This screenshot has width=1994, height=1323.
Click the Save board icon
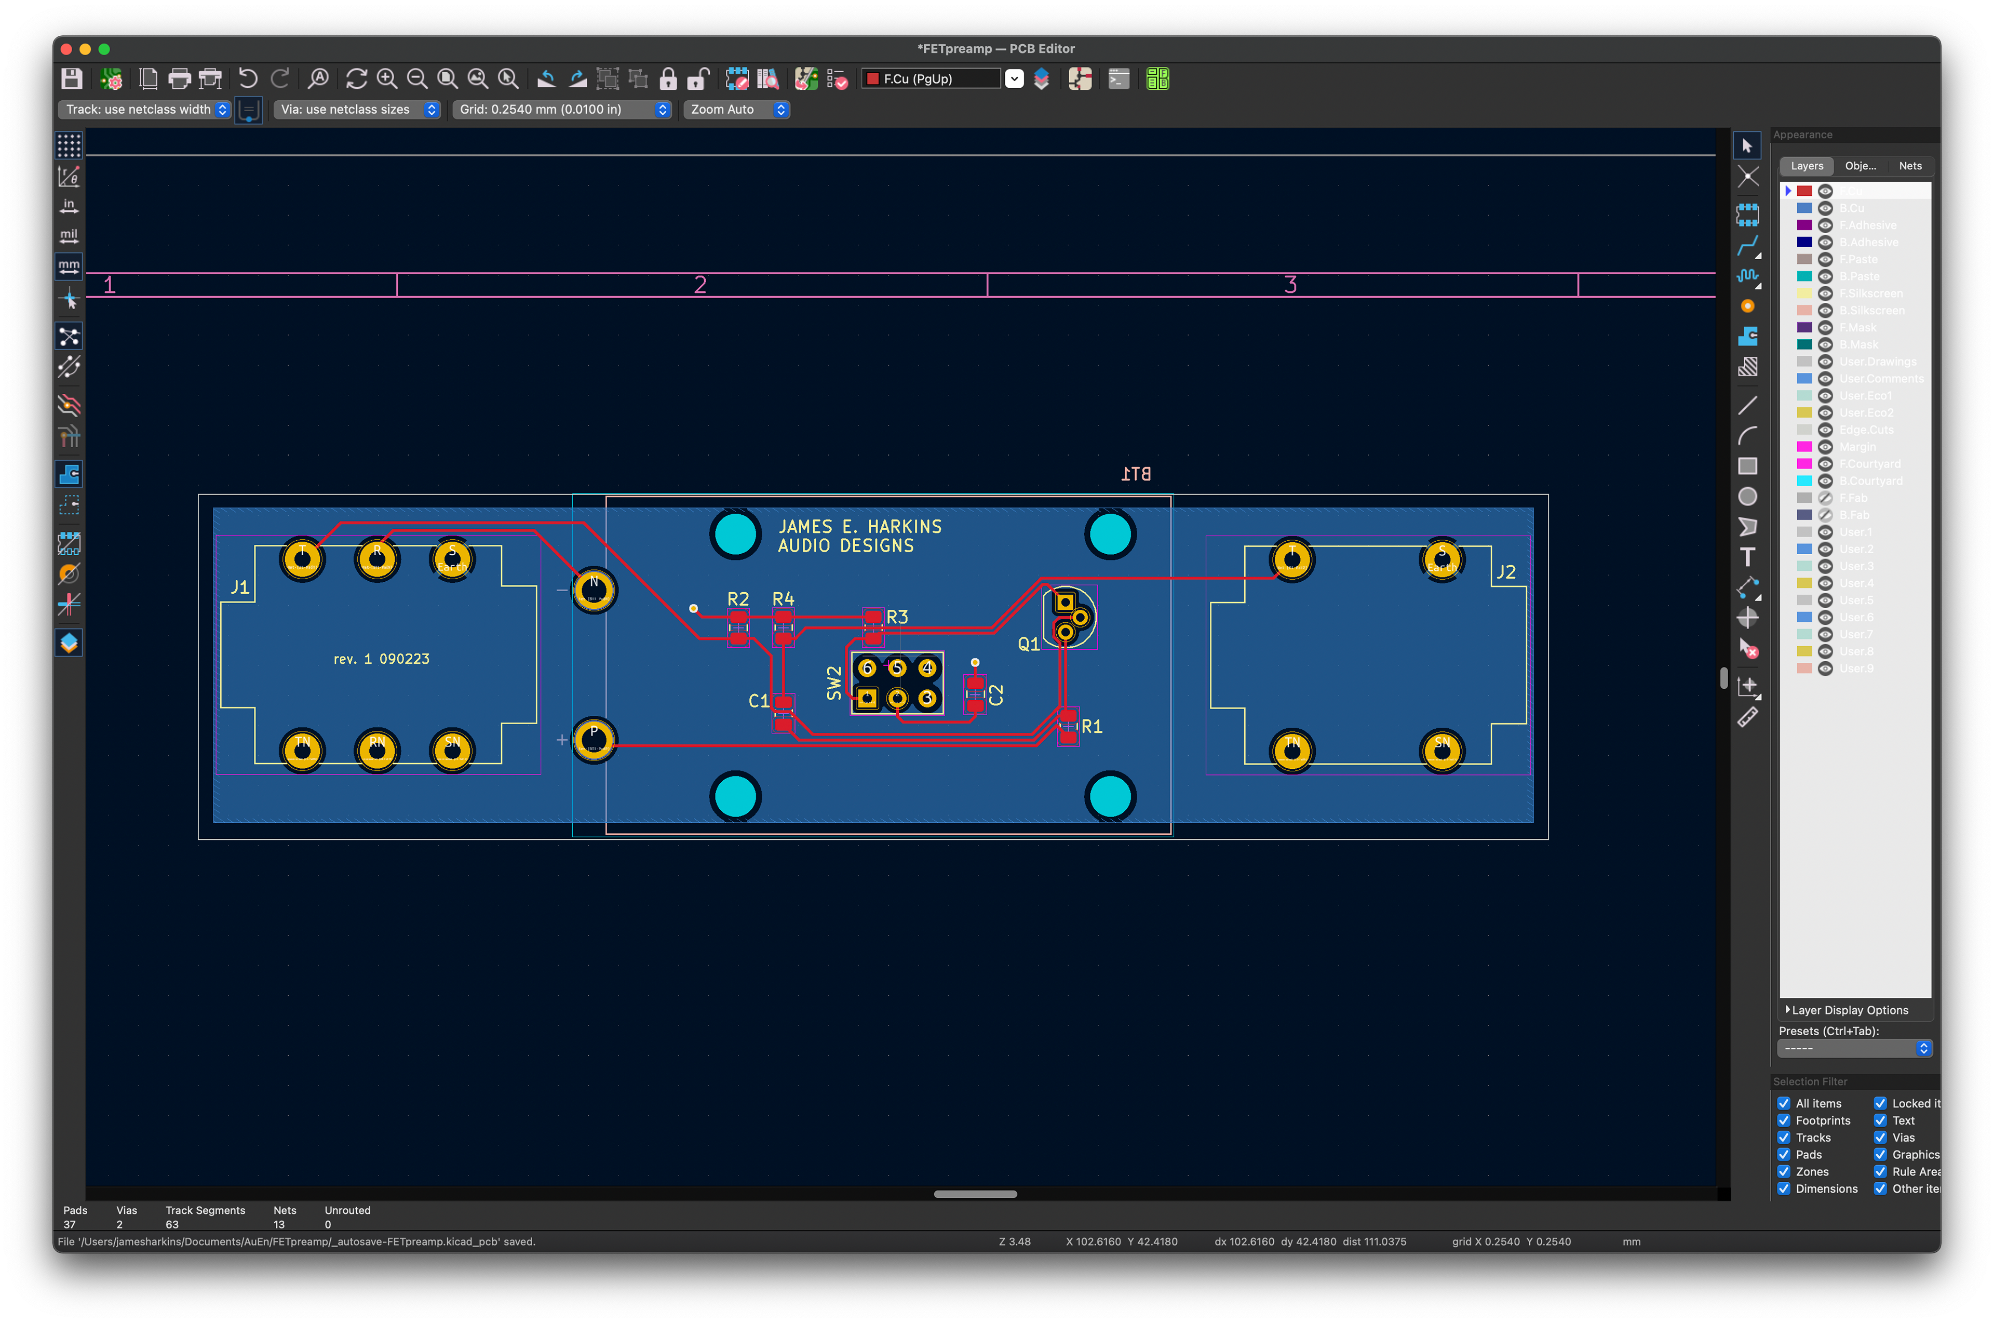(72, 79)
